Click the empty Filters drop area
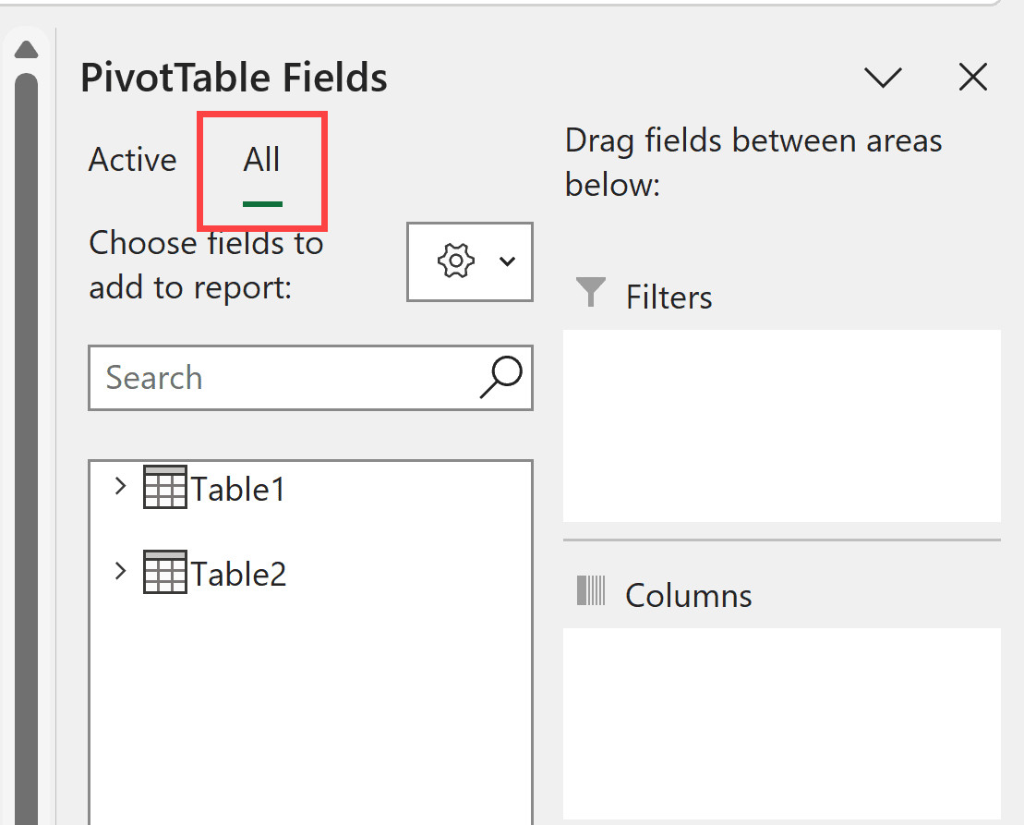This screenshot has width=1024, height=825. pos(781,425)
